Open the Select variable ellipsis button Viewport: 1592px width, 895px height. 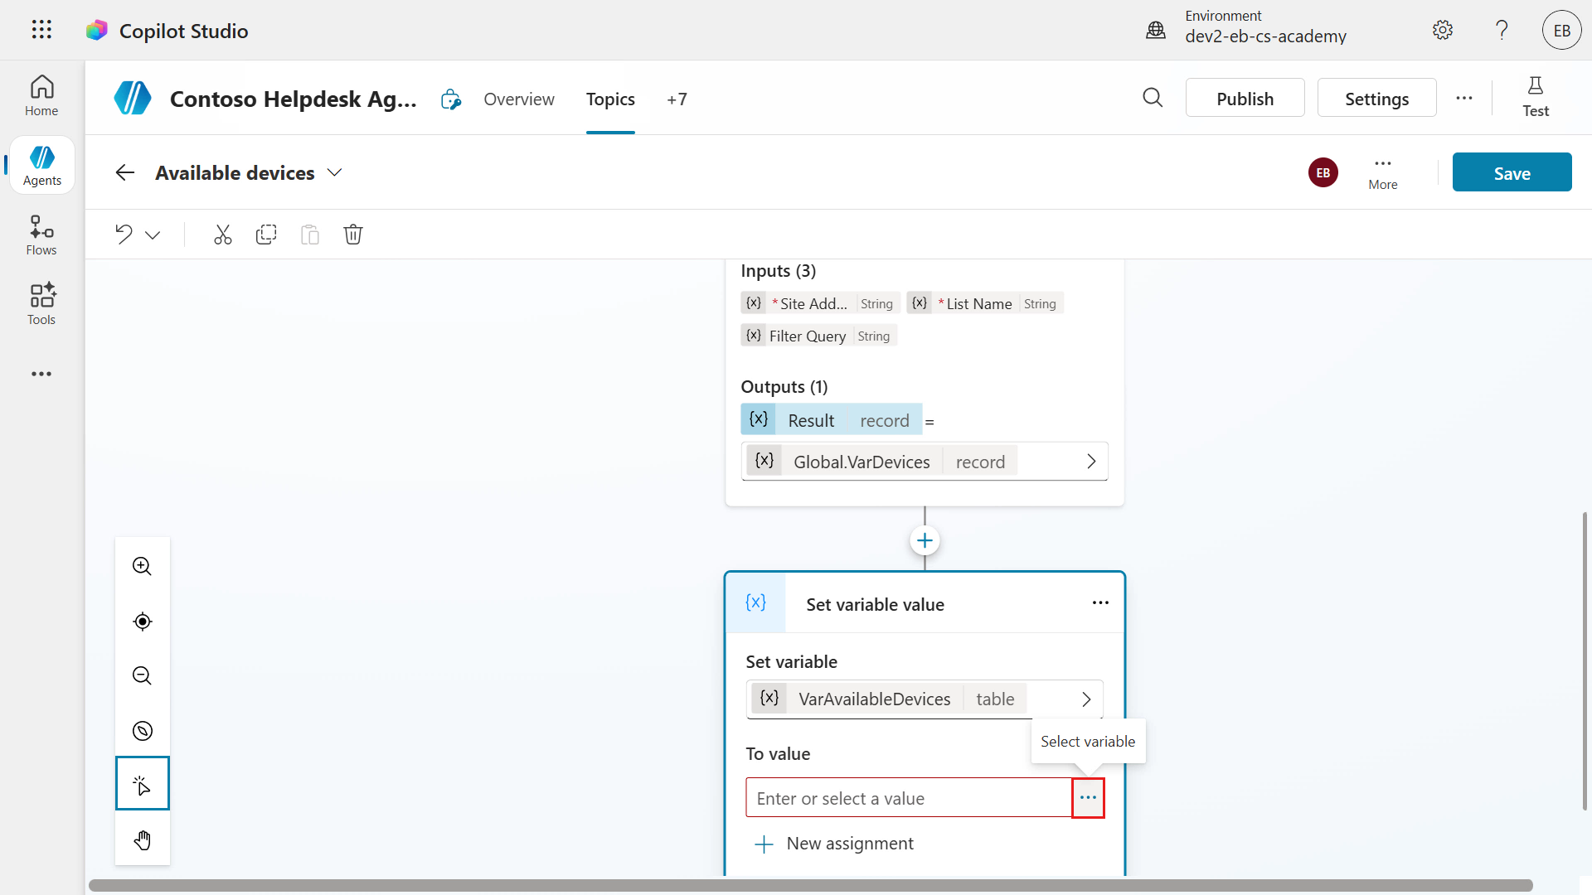[1088, 798]
